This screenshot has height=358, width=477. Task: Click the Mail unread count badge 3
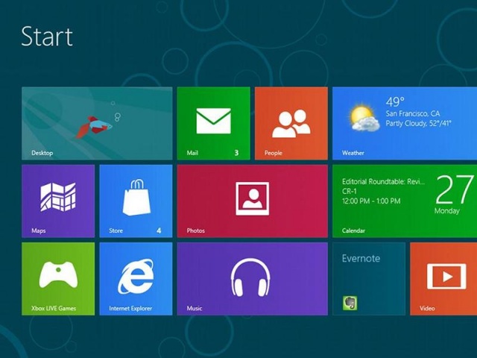pyautogui.click(x=236, y=153)
